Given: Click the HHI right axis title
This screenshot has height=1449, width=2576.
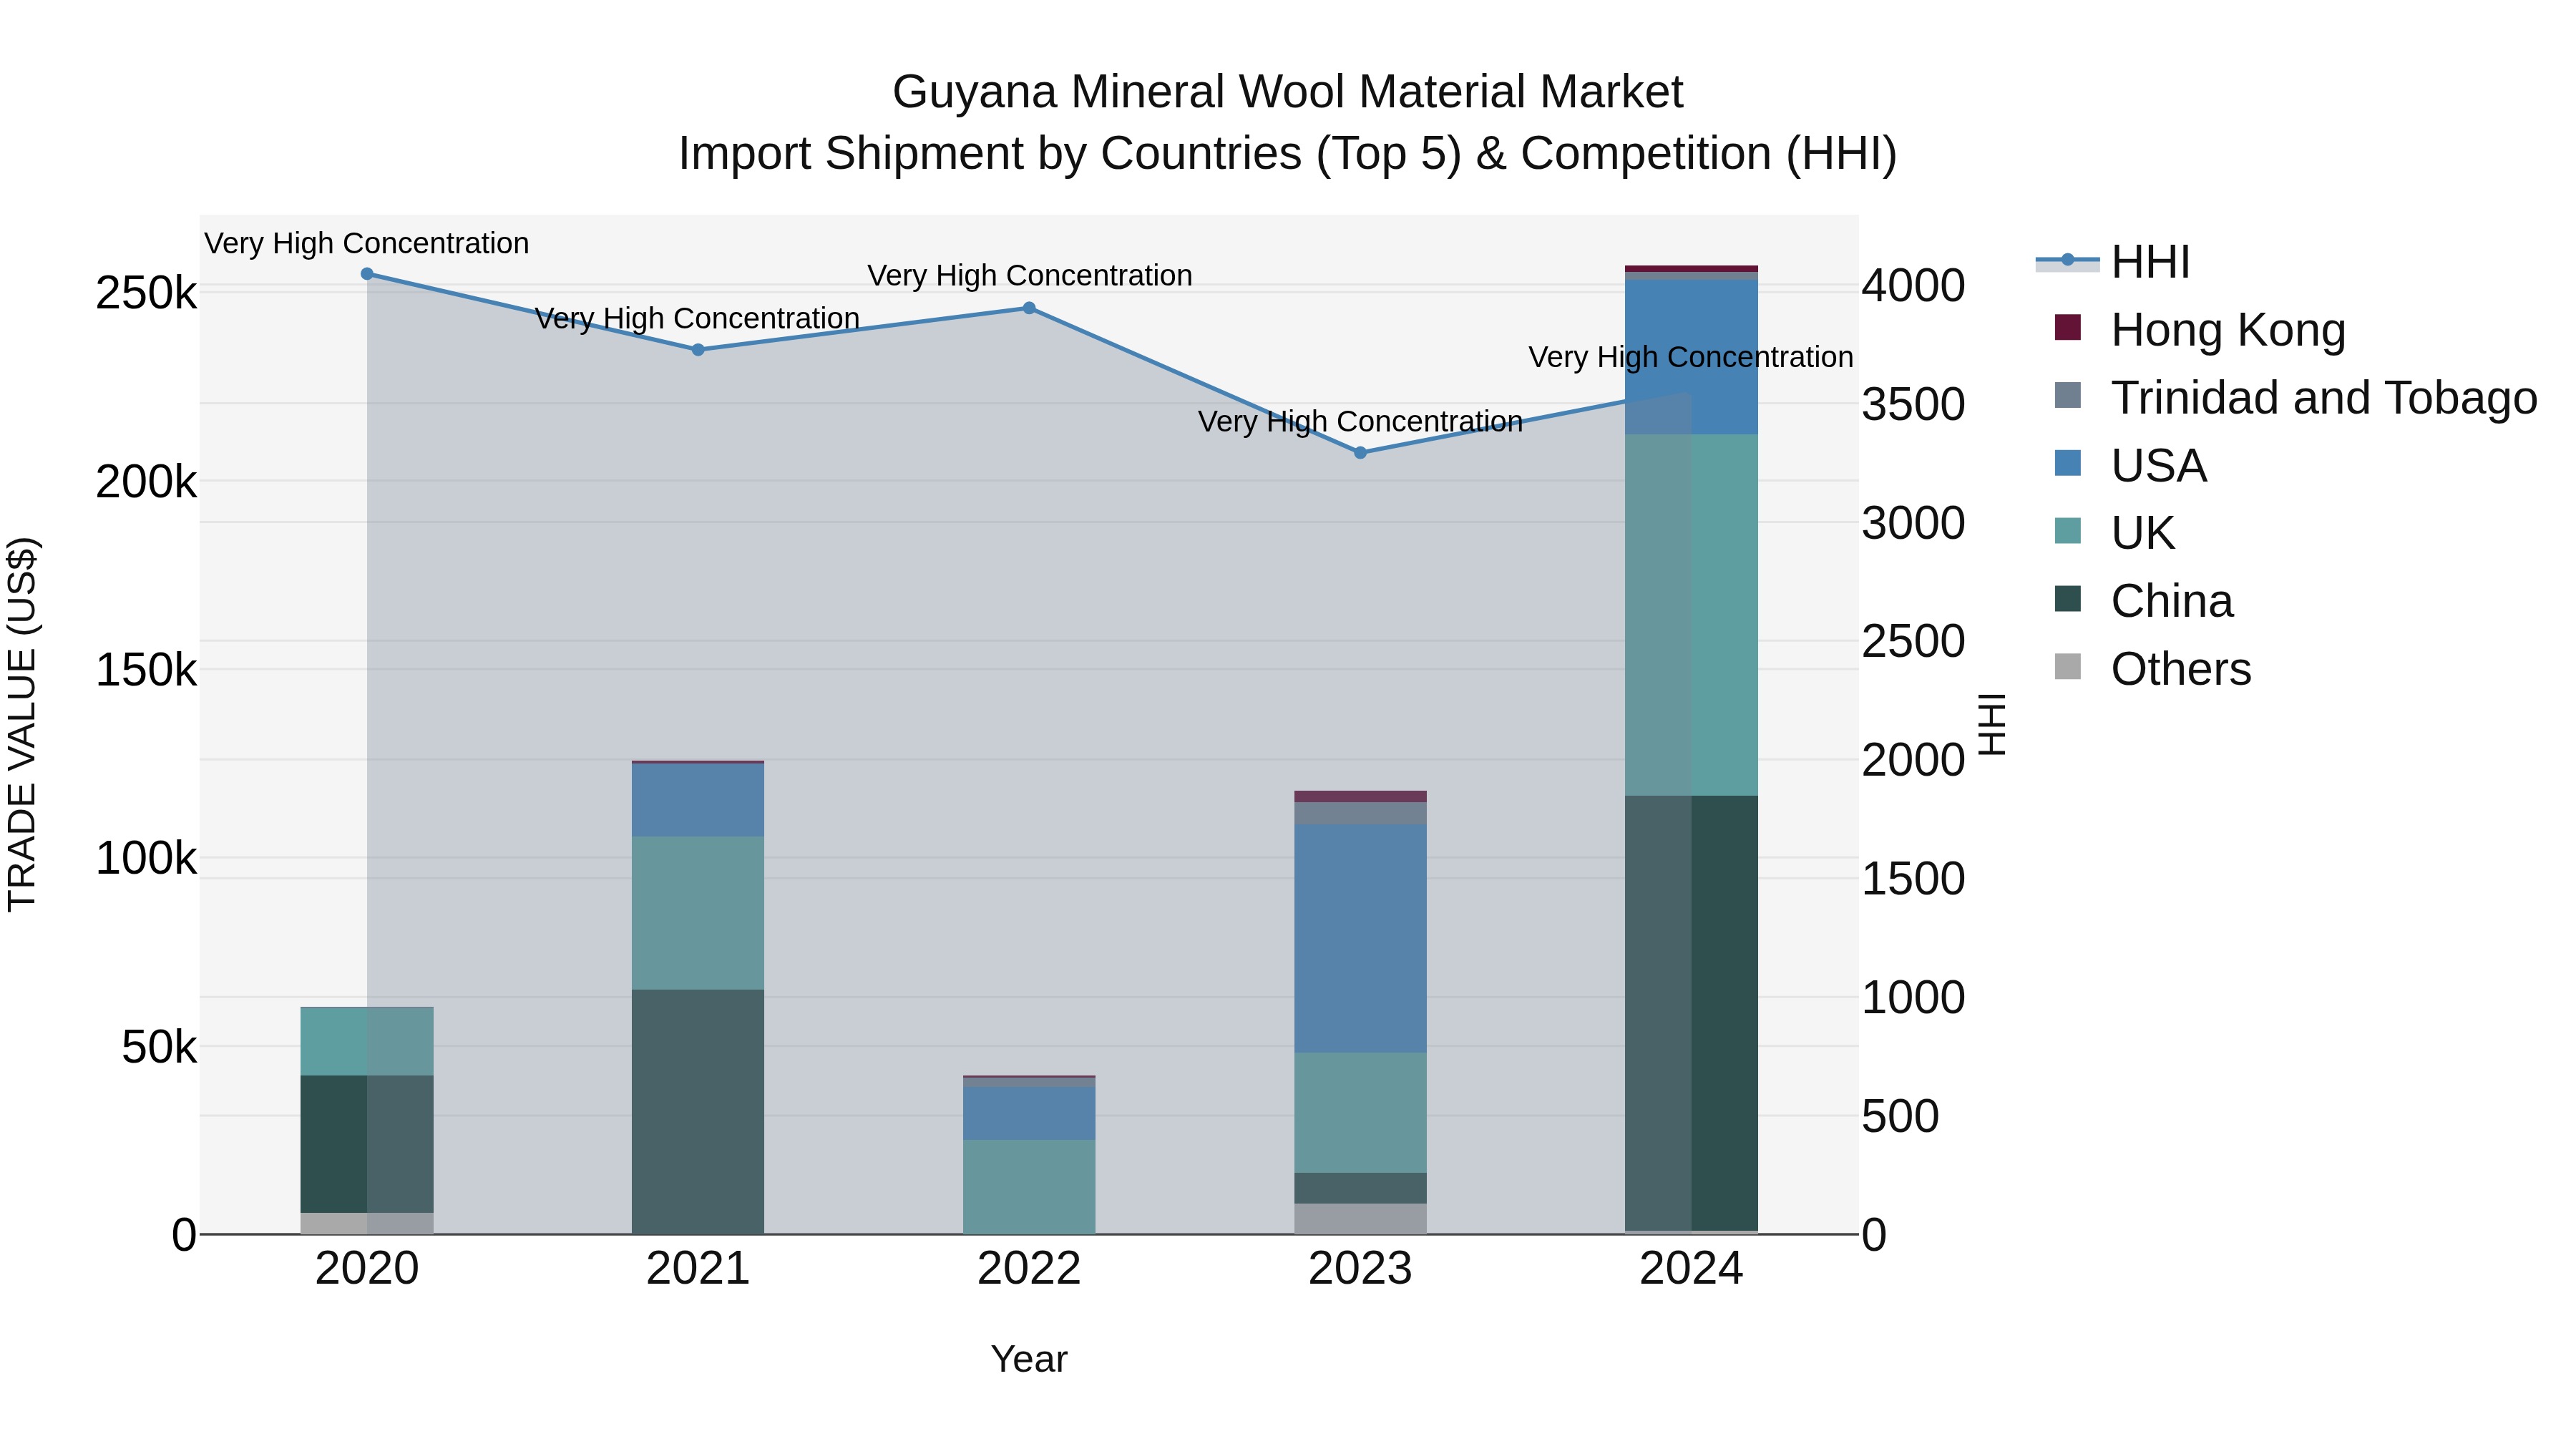Looking at the screenshot, I should click(x=1992, y=724).
